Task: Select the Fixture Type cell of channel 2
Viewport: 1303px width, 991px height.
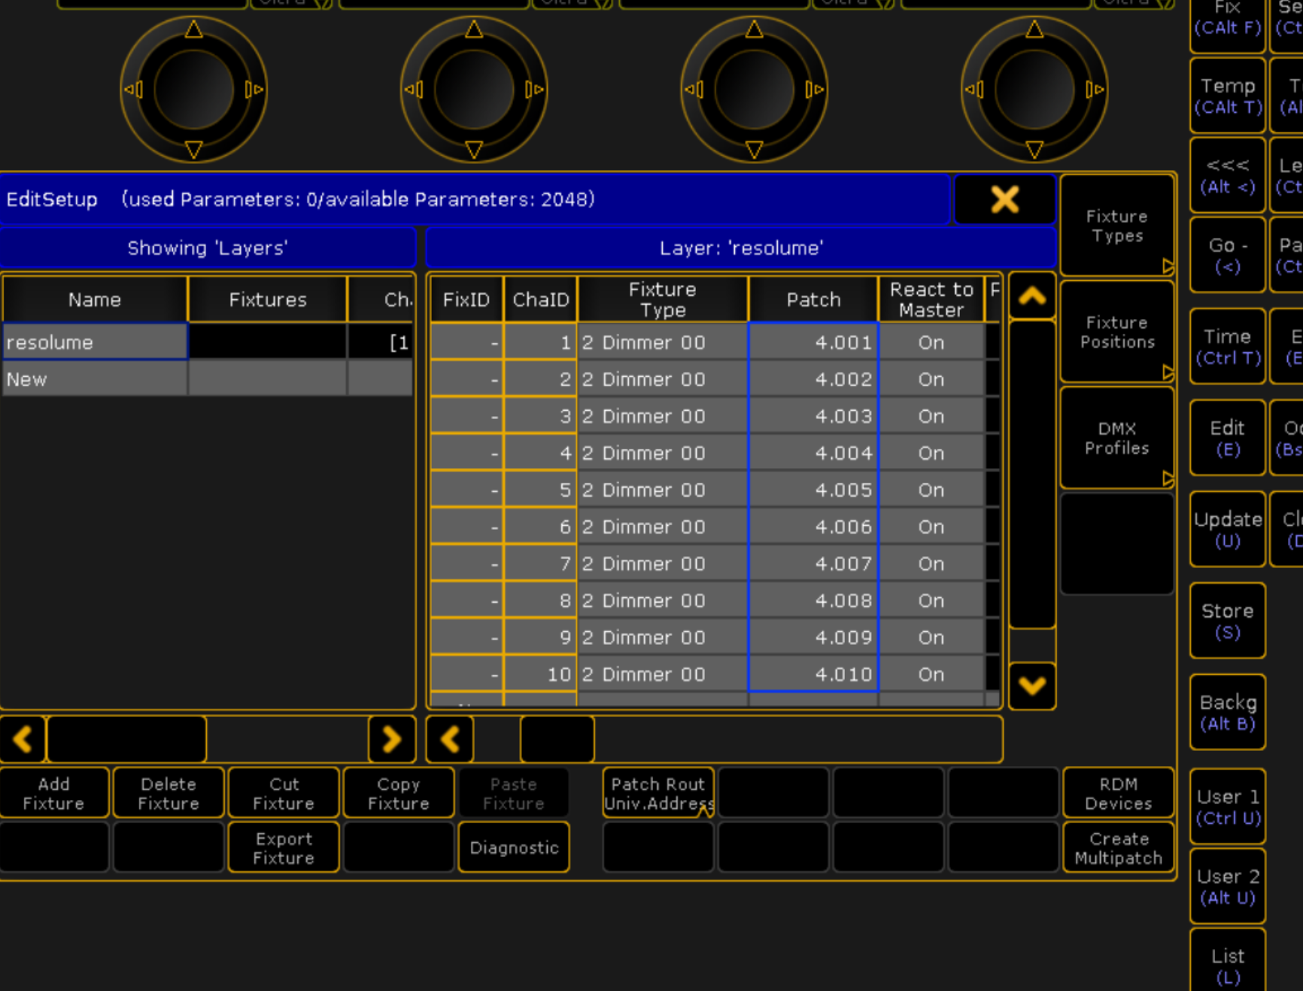Action: [663, 379]
